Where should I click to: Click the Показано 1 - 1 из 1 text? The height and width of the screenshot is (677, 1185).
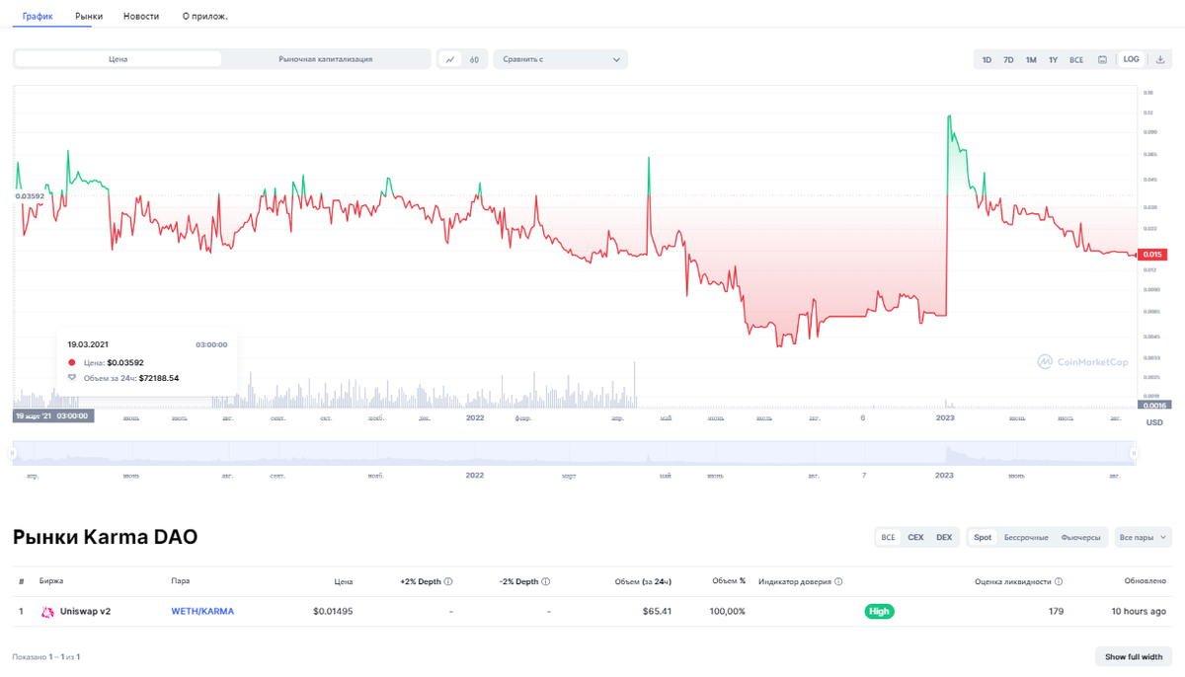pyautogui.click(x=45, y=656)
